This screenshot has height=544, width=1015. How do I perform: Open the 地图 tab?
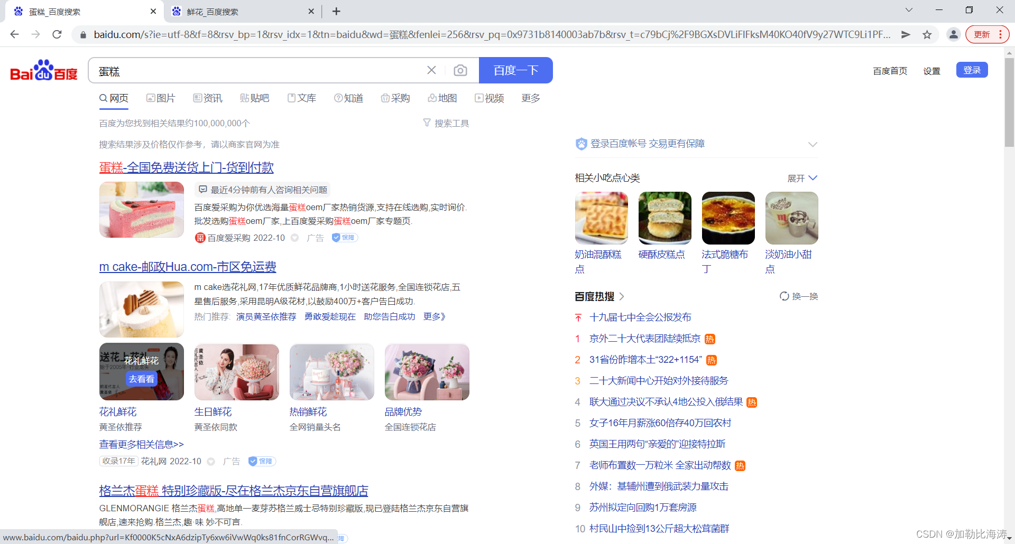442,98
